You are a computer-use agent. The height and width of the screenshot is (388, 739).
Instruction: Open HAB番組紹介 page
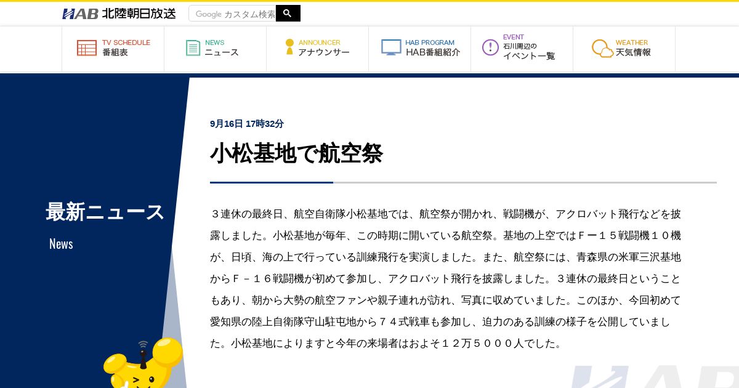[433, 53]
